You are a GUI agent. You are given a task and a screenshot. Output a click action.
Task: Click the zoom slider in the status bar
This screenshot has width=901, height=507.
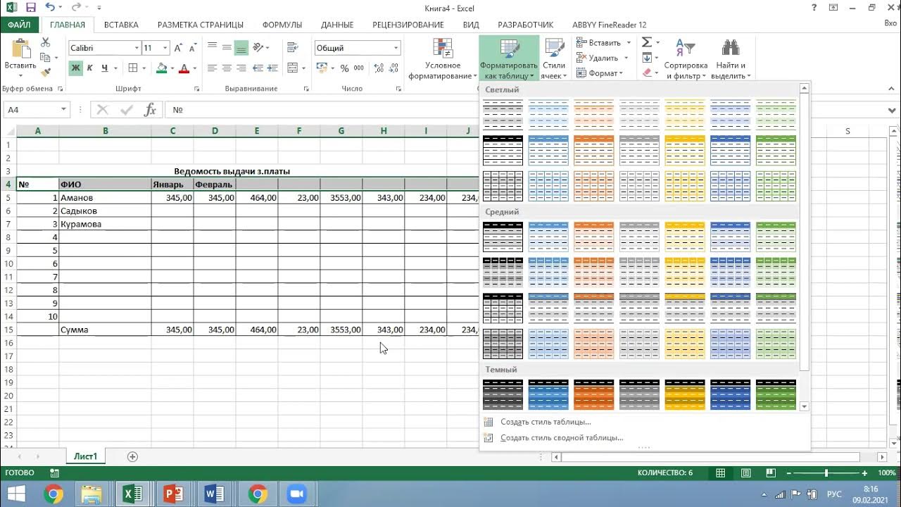[x=826, y=473]
